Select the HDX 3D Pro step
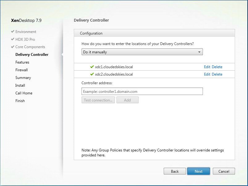248x186 pixels. coord(25,39)
